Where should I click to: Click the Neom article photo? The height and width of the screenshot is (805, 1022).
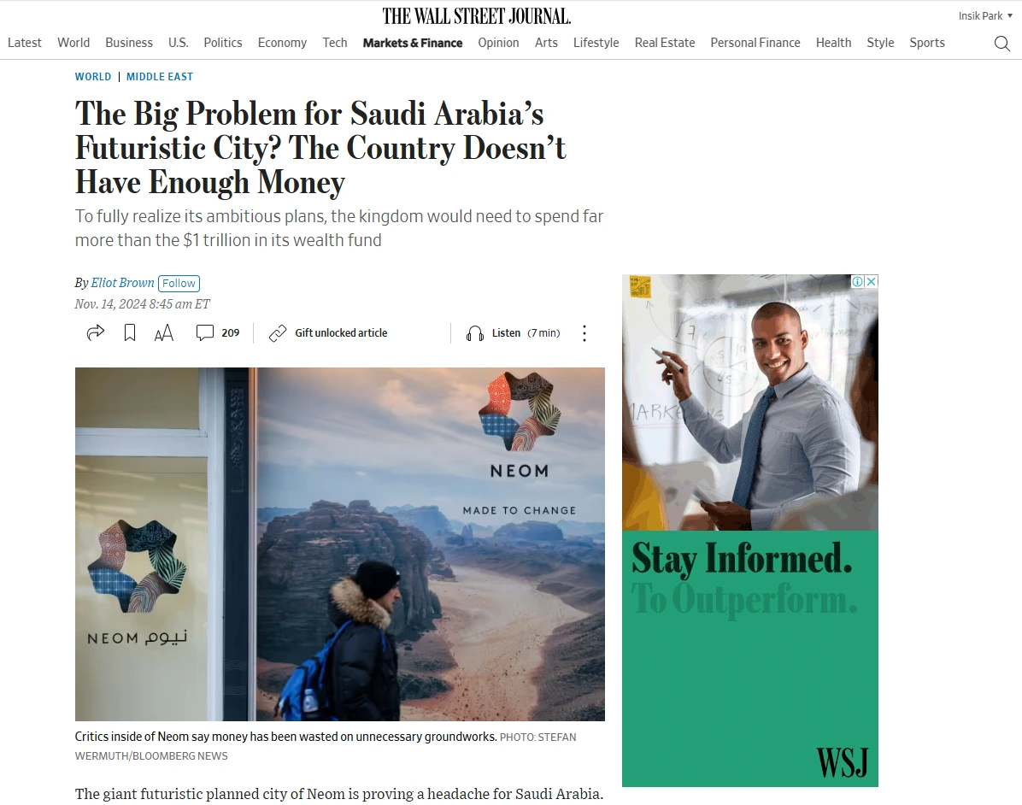[339, 544]
